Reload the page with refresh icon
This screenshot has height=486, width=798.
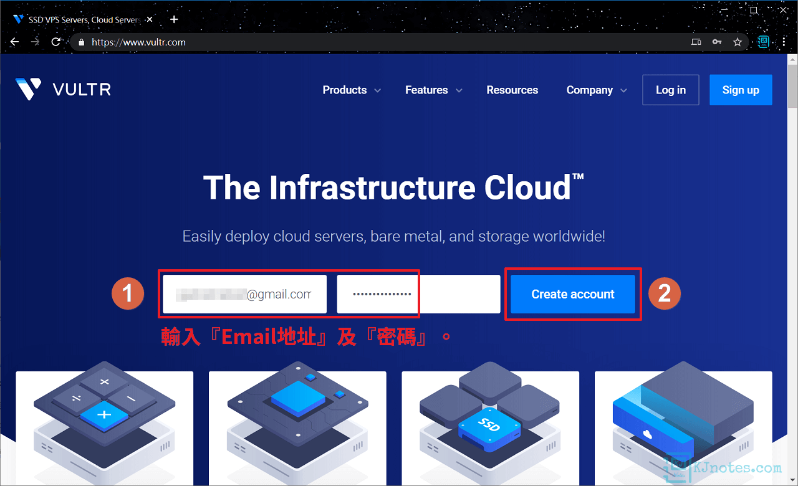pos(56,42)
